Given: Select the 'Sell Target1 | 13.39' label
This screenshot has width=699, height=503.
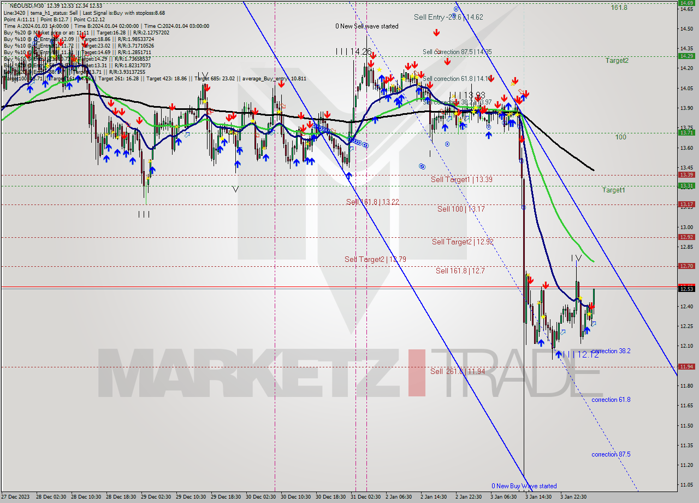Looking at the screenshot, I should point(462,179).
